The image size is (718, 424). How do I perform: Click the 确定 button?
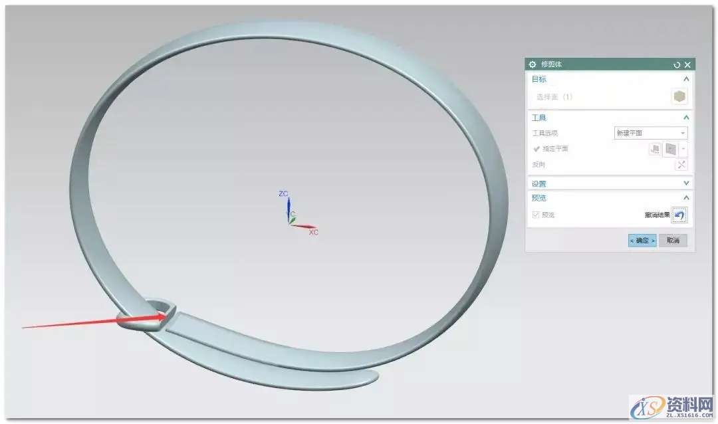(x=642, y=241)
